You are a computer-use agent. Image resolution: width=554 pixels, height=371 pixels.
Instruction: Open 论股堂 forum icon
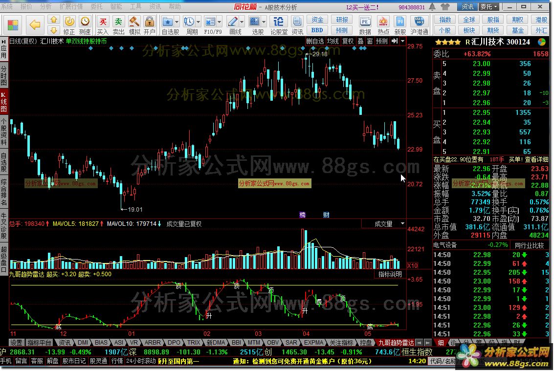278,22
